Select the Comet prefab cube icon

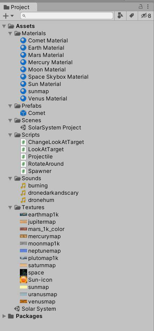[23, 113]
